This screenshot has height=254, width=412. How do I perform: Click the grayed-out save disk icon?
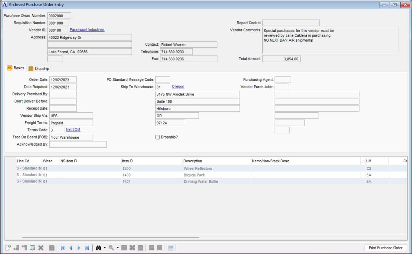[51, 248]
